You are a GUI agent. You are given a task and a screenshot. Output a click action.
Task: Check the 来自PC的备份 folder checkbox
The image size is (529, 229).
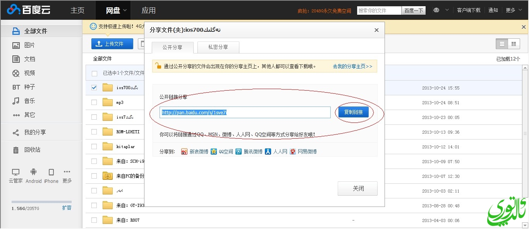coord(94,176)
